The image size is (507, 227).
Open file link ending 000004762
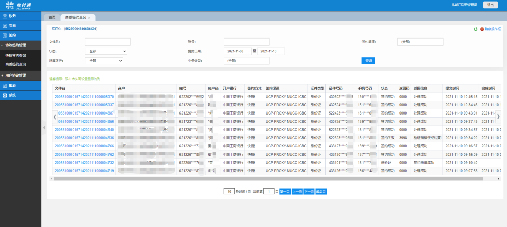pos(84,154)
